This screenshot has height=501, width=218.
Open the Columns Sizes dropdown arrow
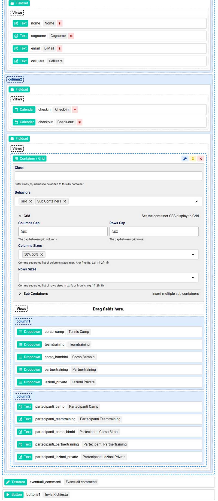point(193,255)
